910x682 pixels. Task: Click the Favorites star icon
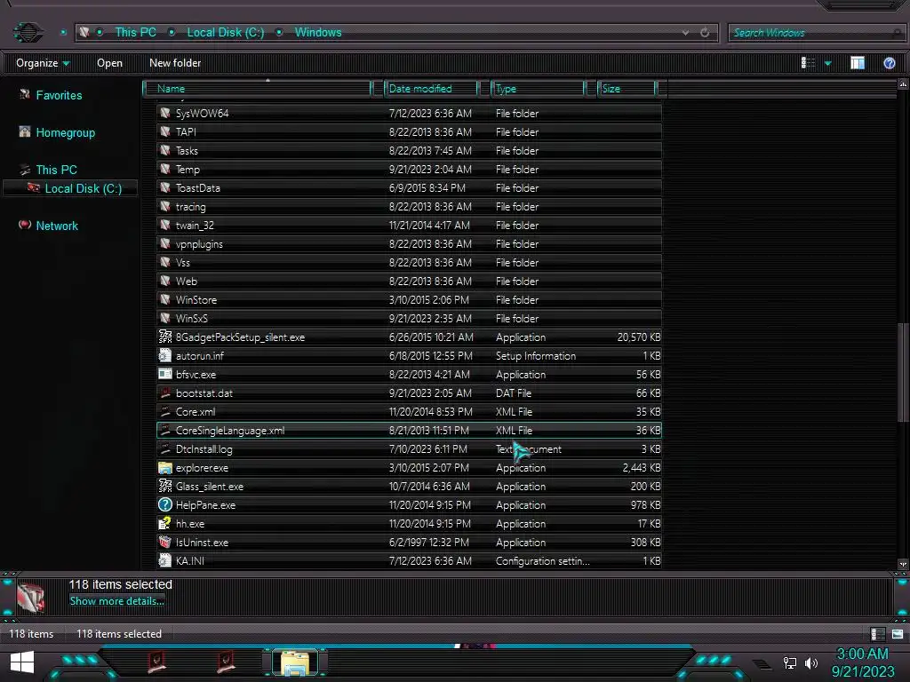click(24, 94)
